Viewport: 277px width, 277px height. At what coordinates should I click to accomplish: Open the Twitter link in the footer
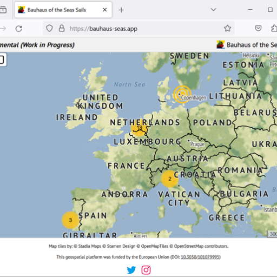131,270
